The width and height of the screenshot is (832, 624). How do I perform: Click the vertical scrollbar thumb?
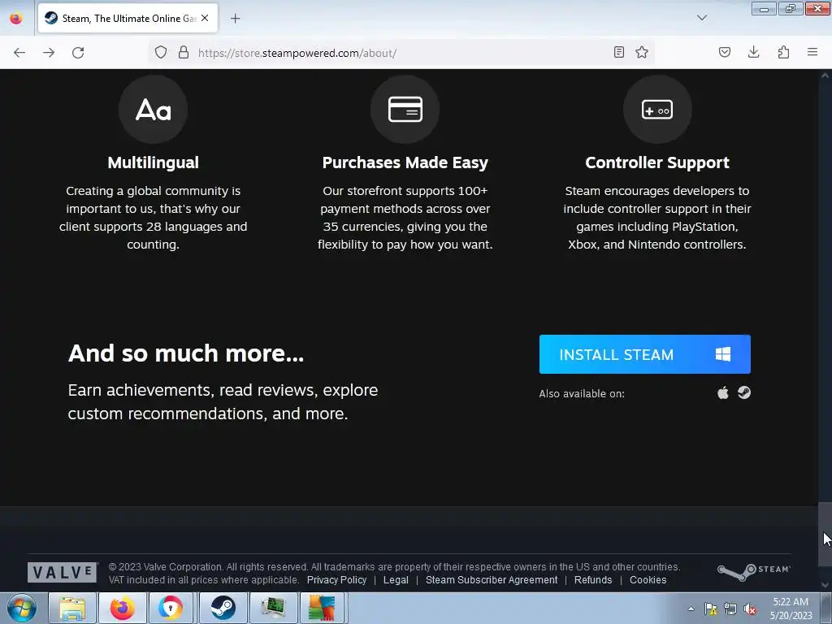pos(825,533)
